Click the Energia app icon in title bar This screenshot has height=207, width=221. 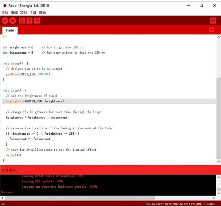[x=5, y=6]
